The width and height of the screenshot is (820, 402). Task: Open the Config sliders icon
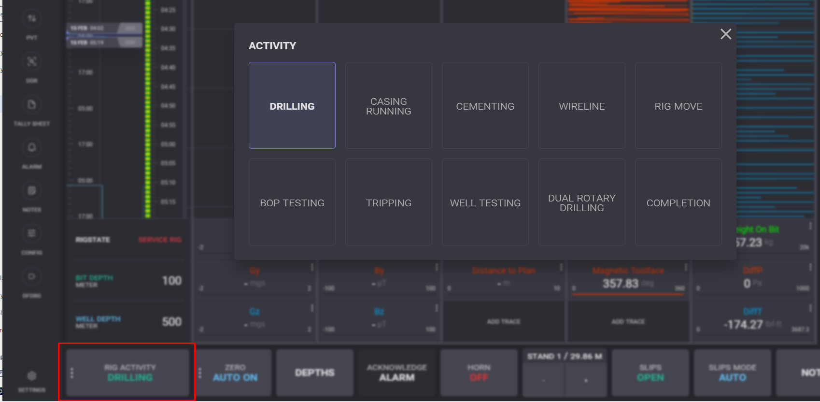[x=31, y=234]
